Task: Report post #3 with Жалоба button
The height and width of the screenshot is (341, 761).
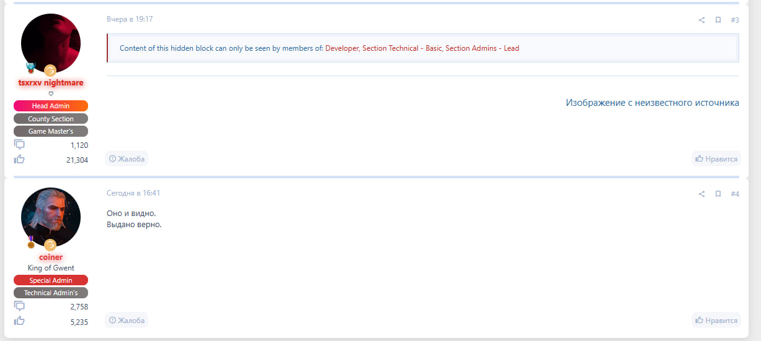Action: pyautogui.click(x=127, y=159)
